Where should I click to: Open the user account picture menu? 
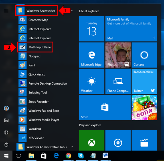pyautogui.click(x=6, y=108)
